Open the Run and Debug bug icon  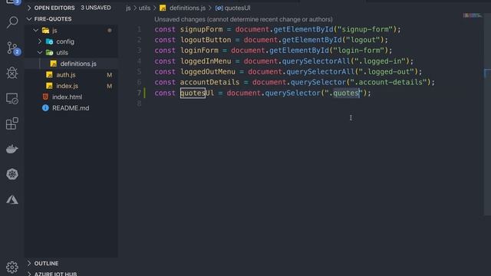click(12, 73)
